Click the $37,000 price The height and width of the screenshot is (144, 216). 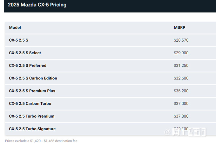pyautogui.click(x=181, y=104)
